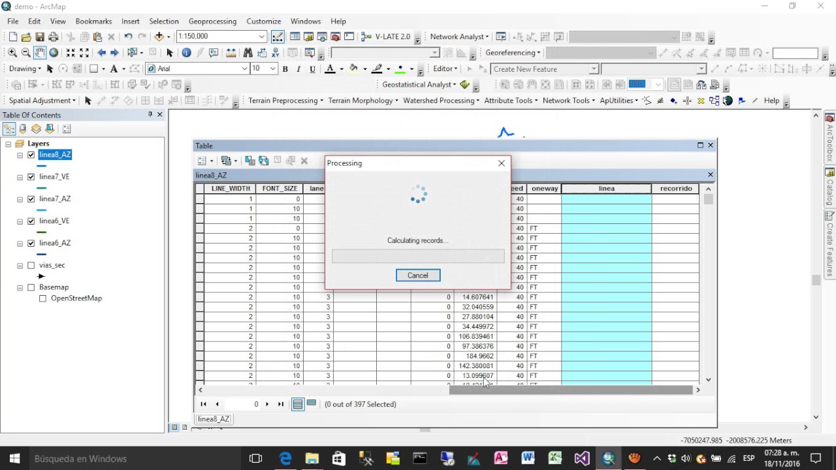
Task: Toggle bold text formatting
Action: coord(285,69)
